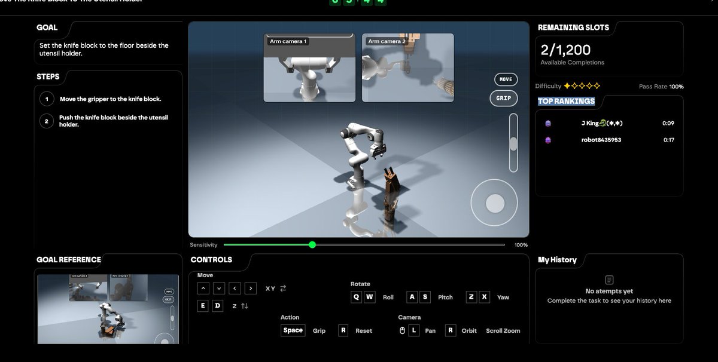
Task: Click the virtual joystick knob
Action: click(x=495, y=204)
